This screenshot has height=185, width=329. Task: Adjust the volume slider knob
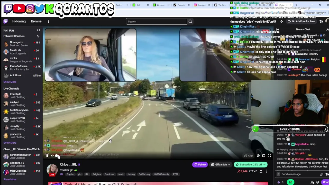point(57,156)
